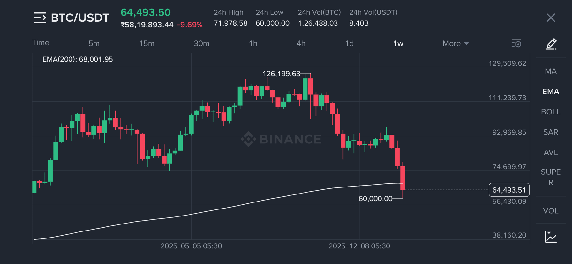Open the line chart icon at bottom right
This screenshot has height=264, width=572.
tap(551, 237)
